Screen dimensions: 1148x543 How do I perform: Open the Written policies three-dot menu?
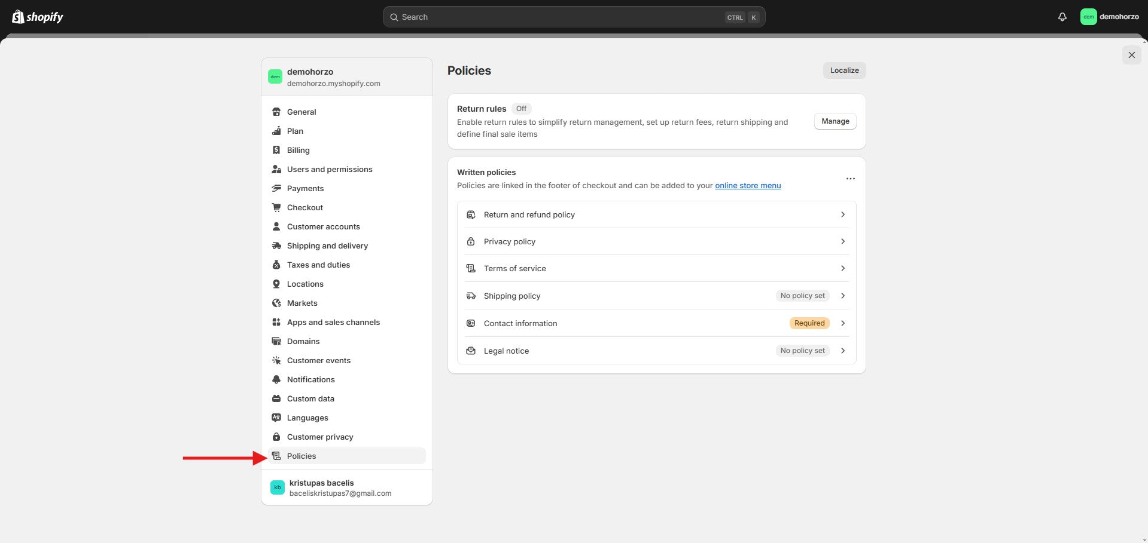850,179
